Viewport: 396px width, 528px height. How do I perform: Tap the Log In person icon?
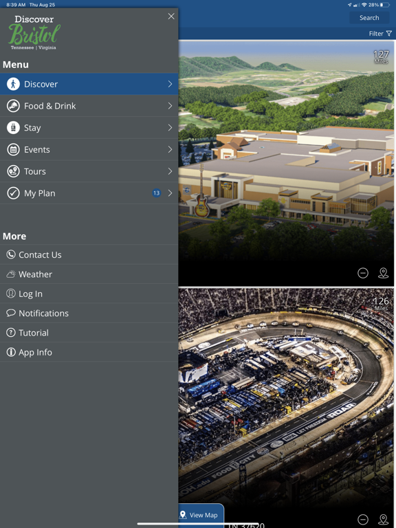(11, 294)
